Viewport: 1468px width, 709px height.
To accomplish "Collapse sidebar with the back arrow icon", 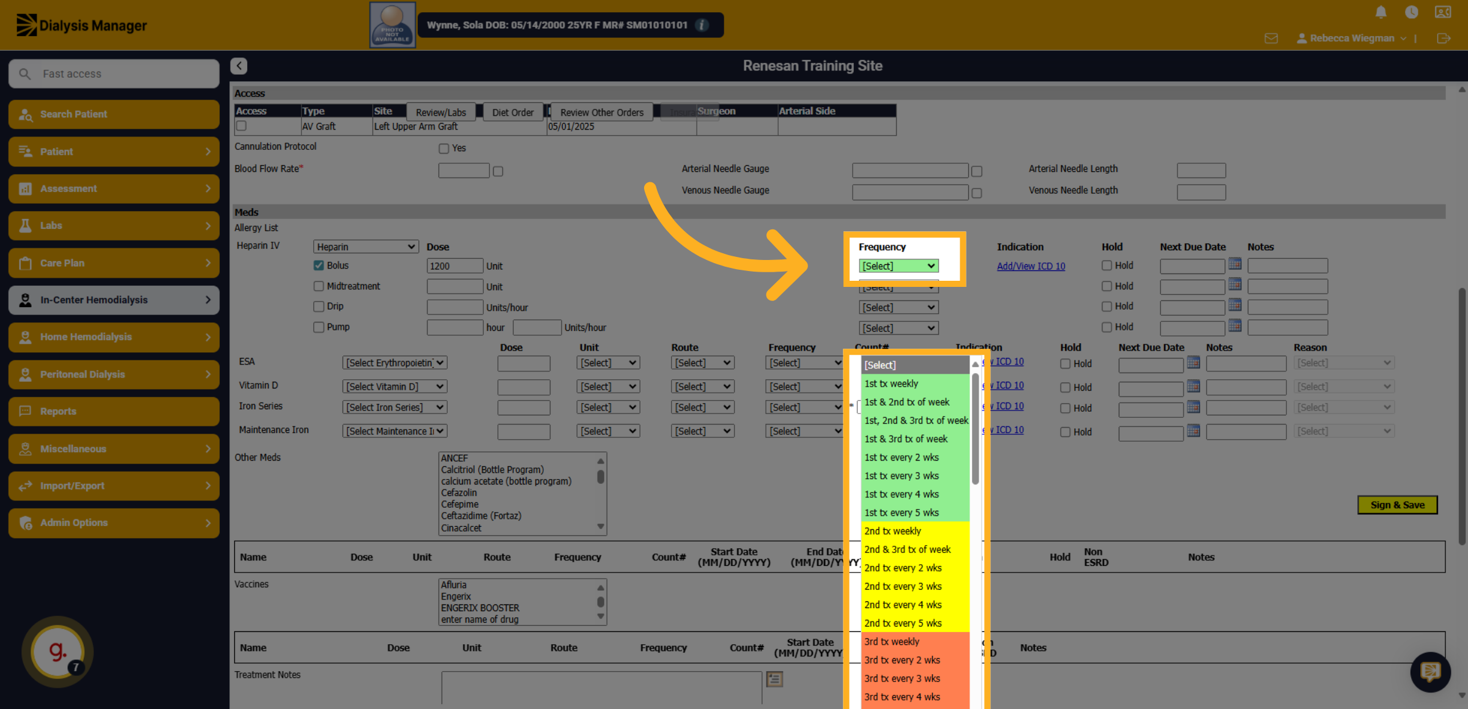I will pos(239,65).
